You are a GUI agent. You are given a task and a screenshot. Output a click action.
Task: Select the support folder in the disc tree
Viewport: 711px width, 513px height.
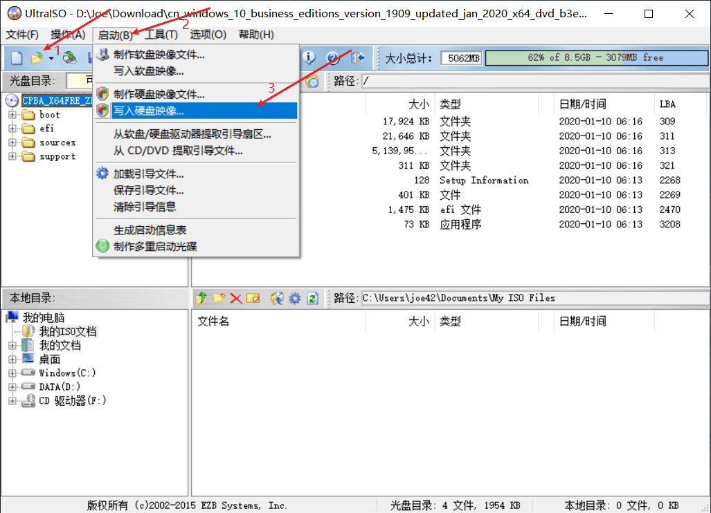tap(57, 156)
